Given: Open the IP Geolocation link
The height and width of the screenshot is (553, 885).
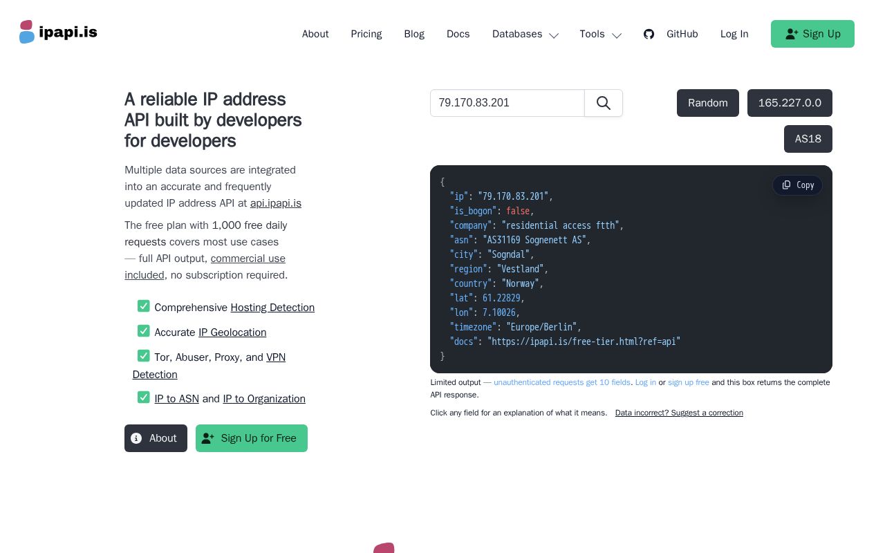Looking at the screenshot, I should 232,332.
